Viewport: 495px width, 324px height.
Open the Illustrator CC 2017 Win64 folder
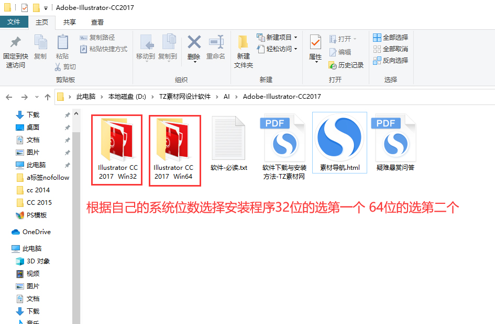(x=174, y=150)
